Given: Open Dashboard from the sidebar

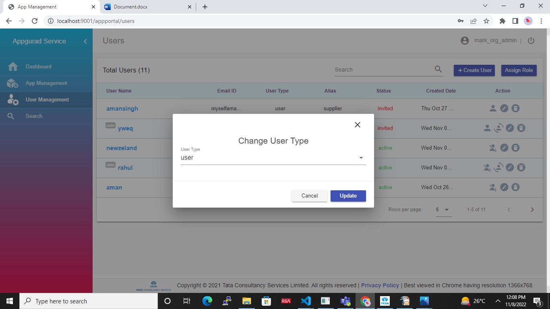Looking at the screenshot, I should [x=46, y=66].
